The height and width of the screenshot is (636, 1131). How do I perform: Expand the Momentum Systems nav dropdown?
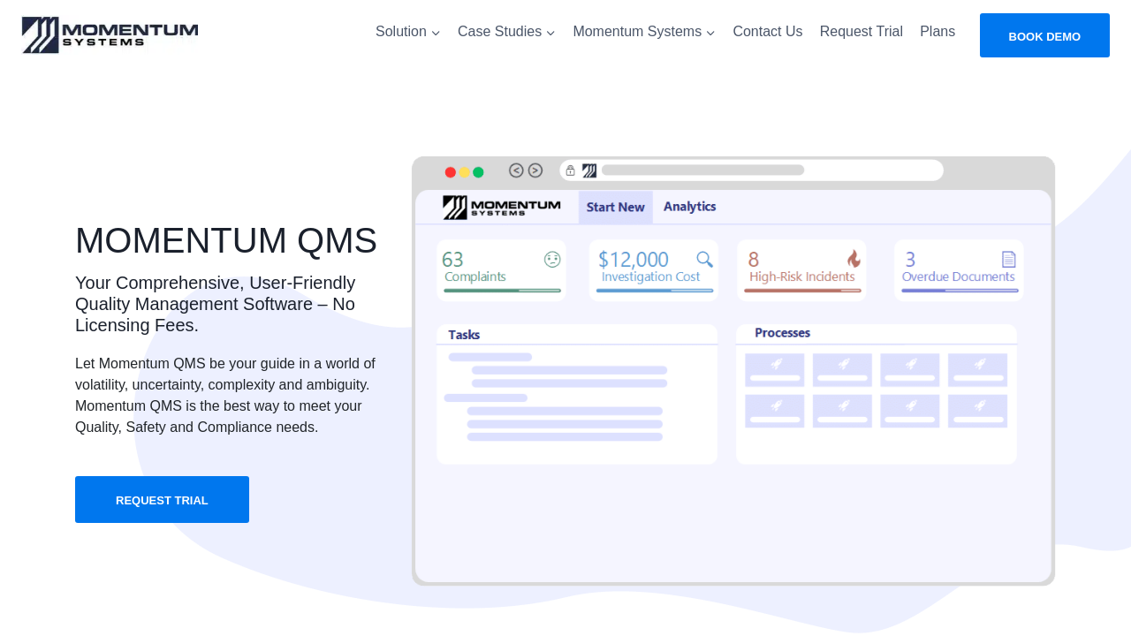[x=643, y=32]
